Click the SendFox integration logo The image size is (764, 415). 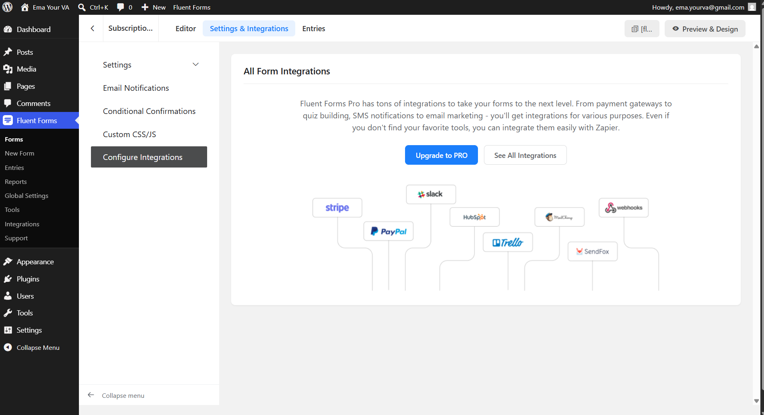(593, 251)
